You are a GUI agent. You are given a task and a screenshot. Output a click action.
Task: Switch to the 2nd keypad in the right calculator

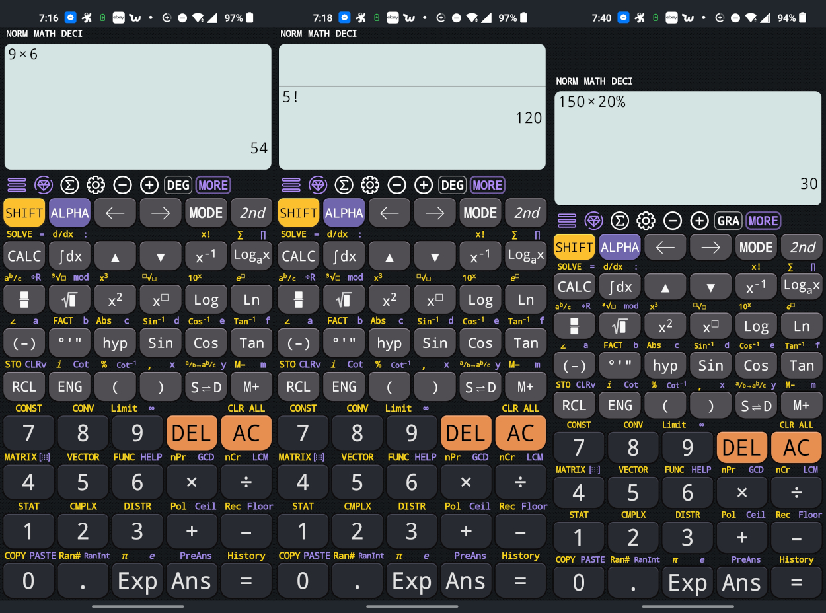coord(803,247)
